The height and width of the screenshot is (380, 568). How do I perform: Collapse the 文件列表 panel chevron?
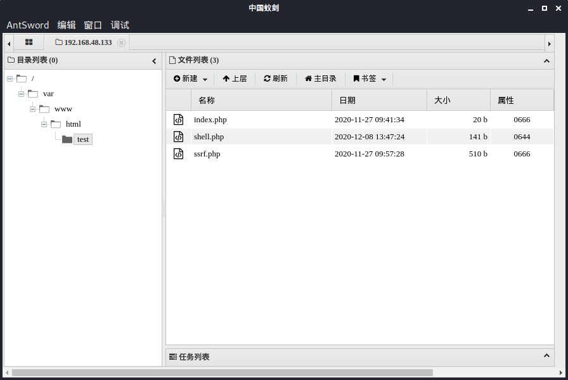click(x=546, y=61)
